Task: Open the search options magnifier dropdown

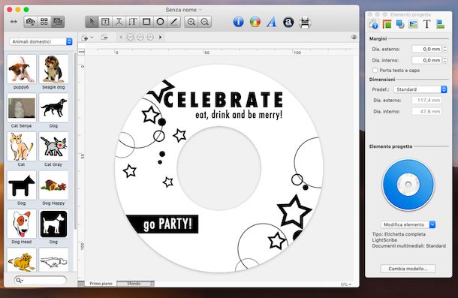Action: click(20, 281)
